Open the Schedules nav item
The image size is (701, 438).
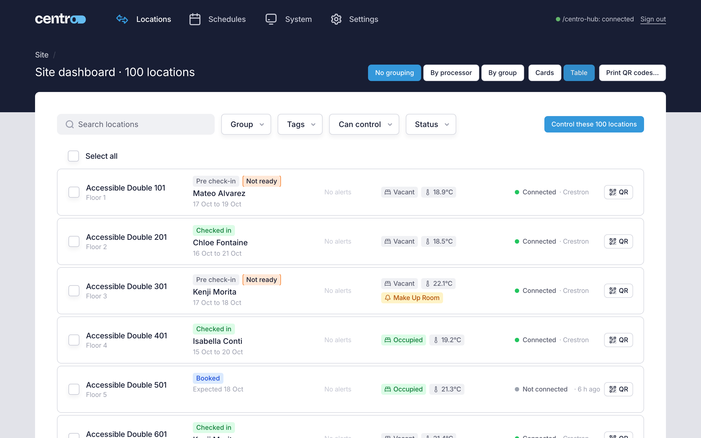pyautogui.click(x=217, y=19)
